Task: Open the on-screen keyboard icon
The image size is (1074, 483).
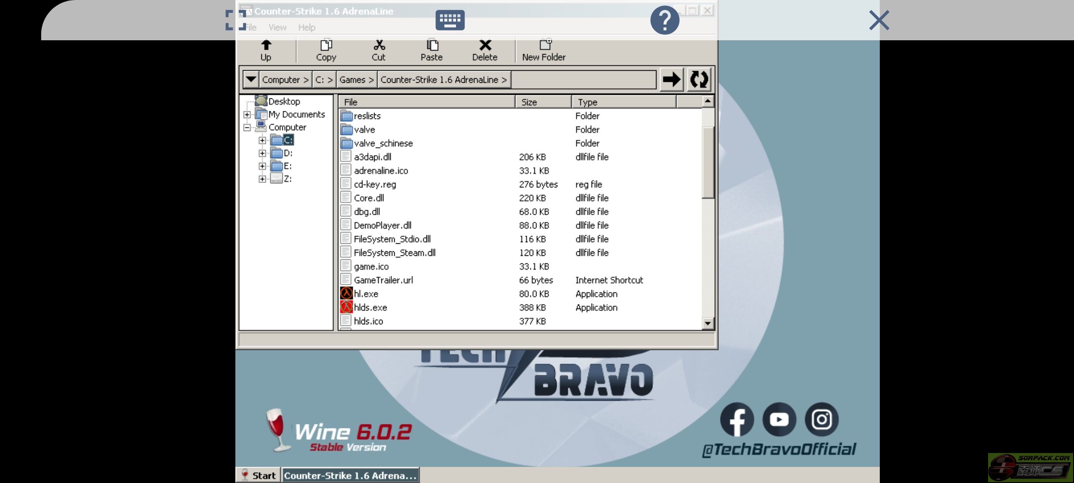Action: pos(450,20)
